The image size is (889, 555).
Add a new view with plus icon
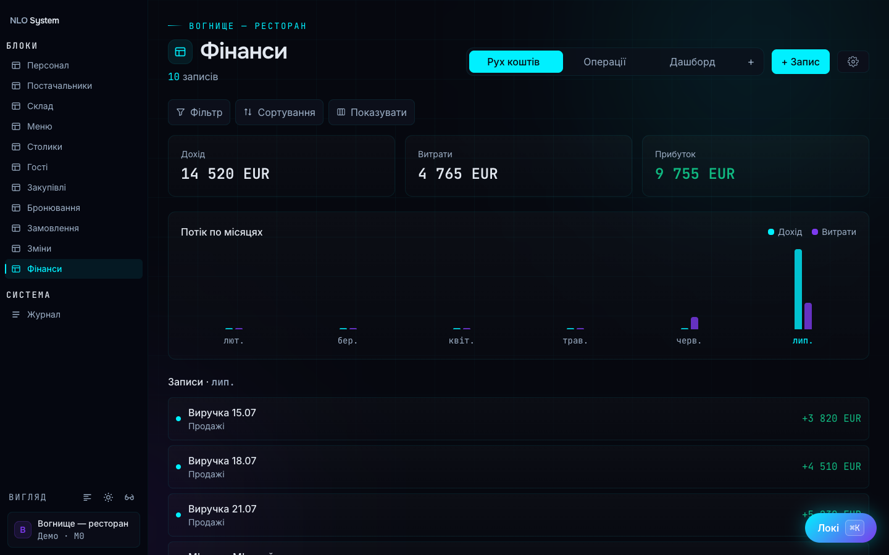751,62
